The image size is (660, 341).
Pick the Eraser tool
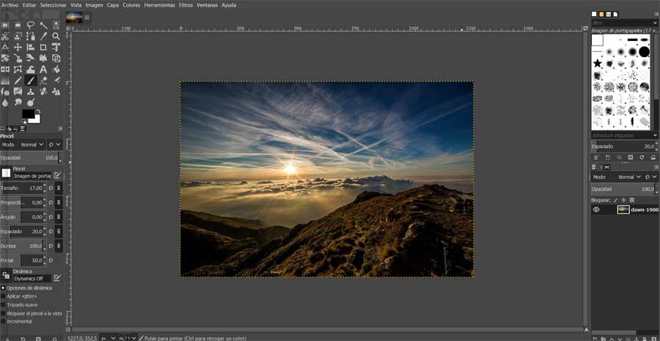point(43,81)
